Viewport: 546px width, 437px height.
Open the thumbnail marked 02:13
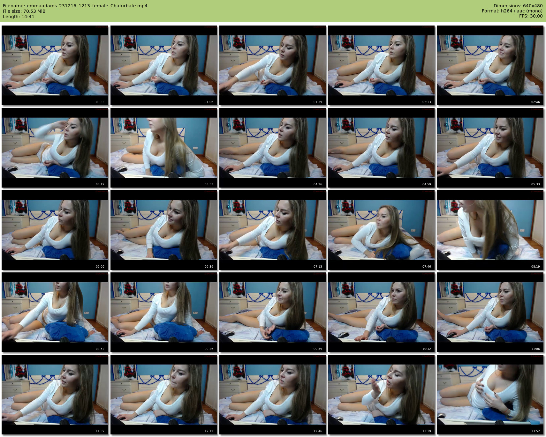(381, 65)
